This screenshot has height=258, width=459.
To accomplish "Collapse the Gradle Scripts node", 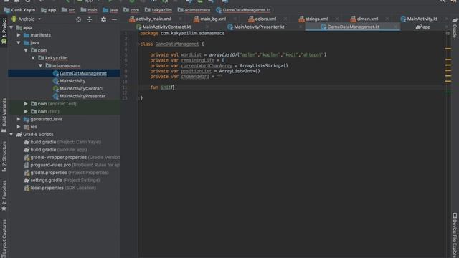I will (x=11, y=134).
